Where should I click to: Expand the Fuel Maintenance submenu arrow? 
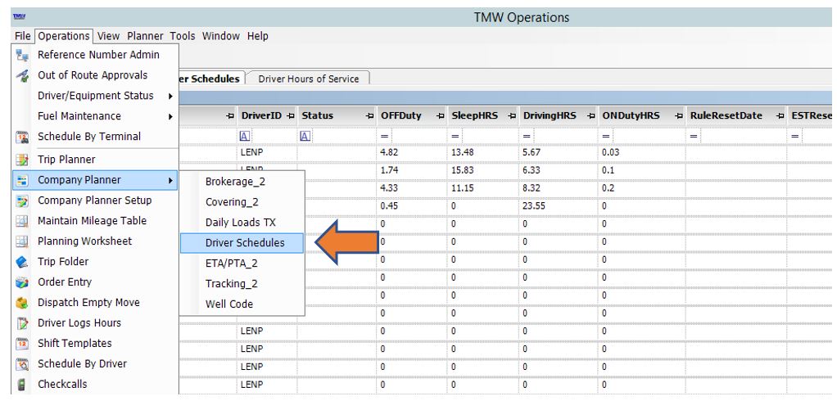coord(171,116)
